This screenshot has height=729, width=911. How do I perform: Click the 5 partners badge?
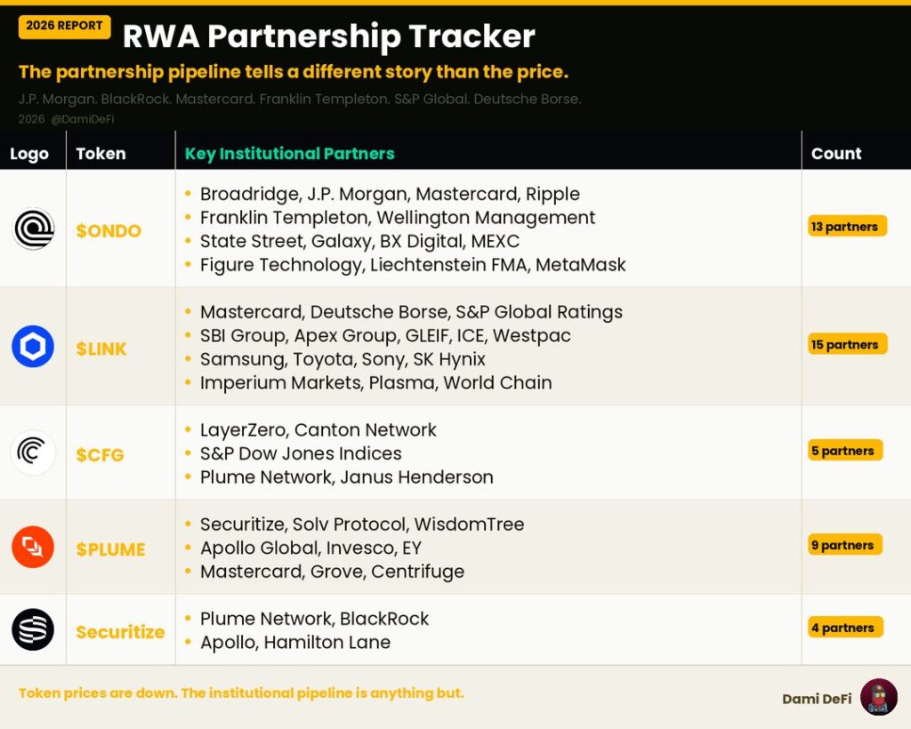pyautogui.click(x=845, y=451)
